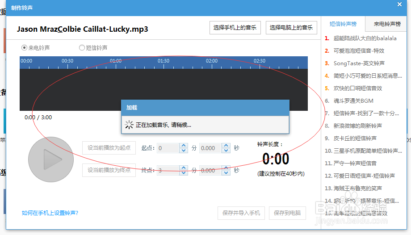Select ringtone 欢快的口哨短信音效
Screen dimensions: 411x235
coord(358,88)
